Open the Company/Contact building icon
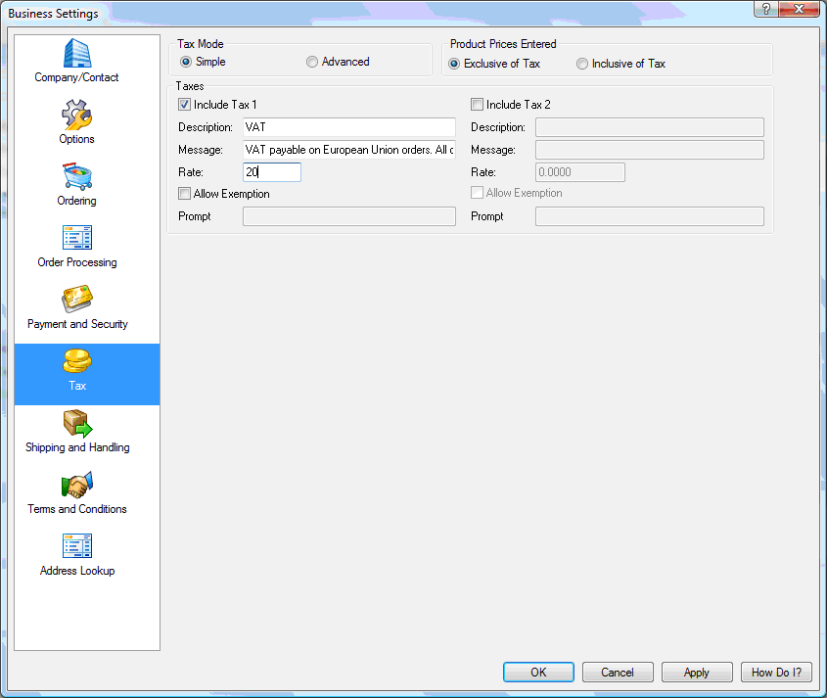This screenshot has height=698, width=827. [76, 53]
